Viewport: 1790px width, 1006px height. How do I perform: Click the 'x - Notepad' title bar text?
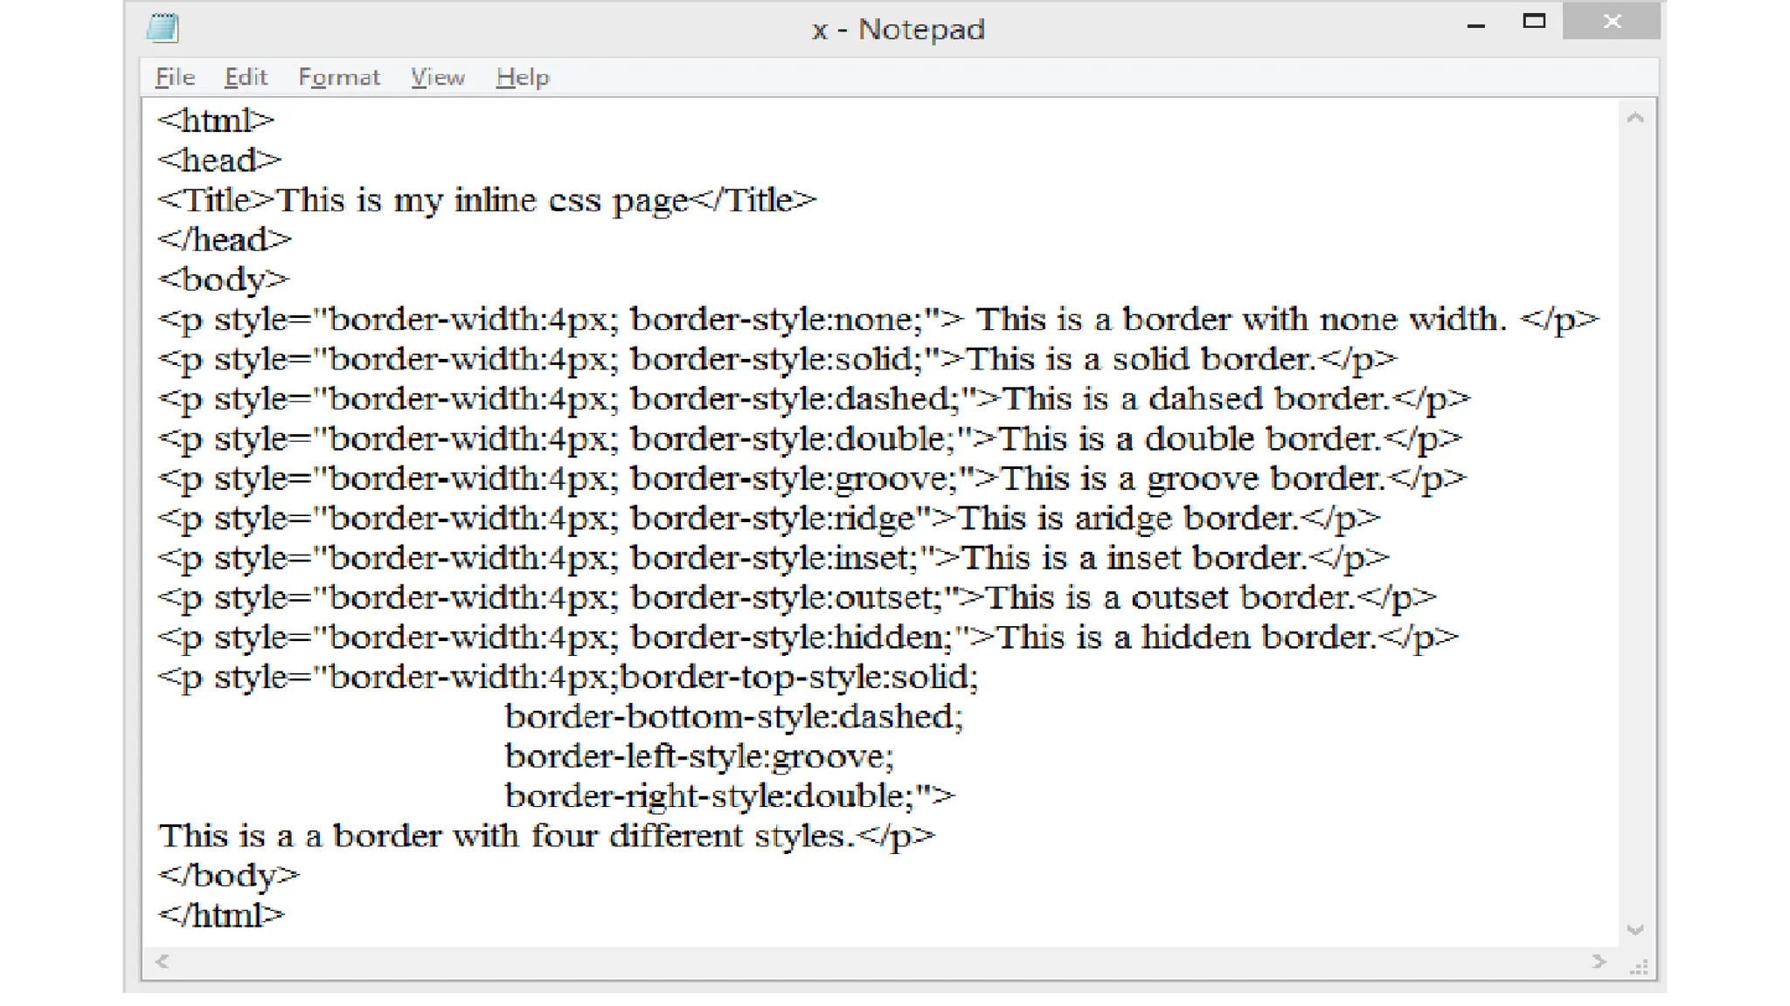pos(898,30)
